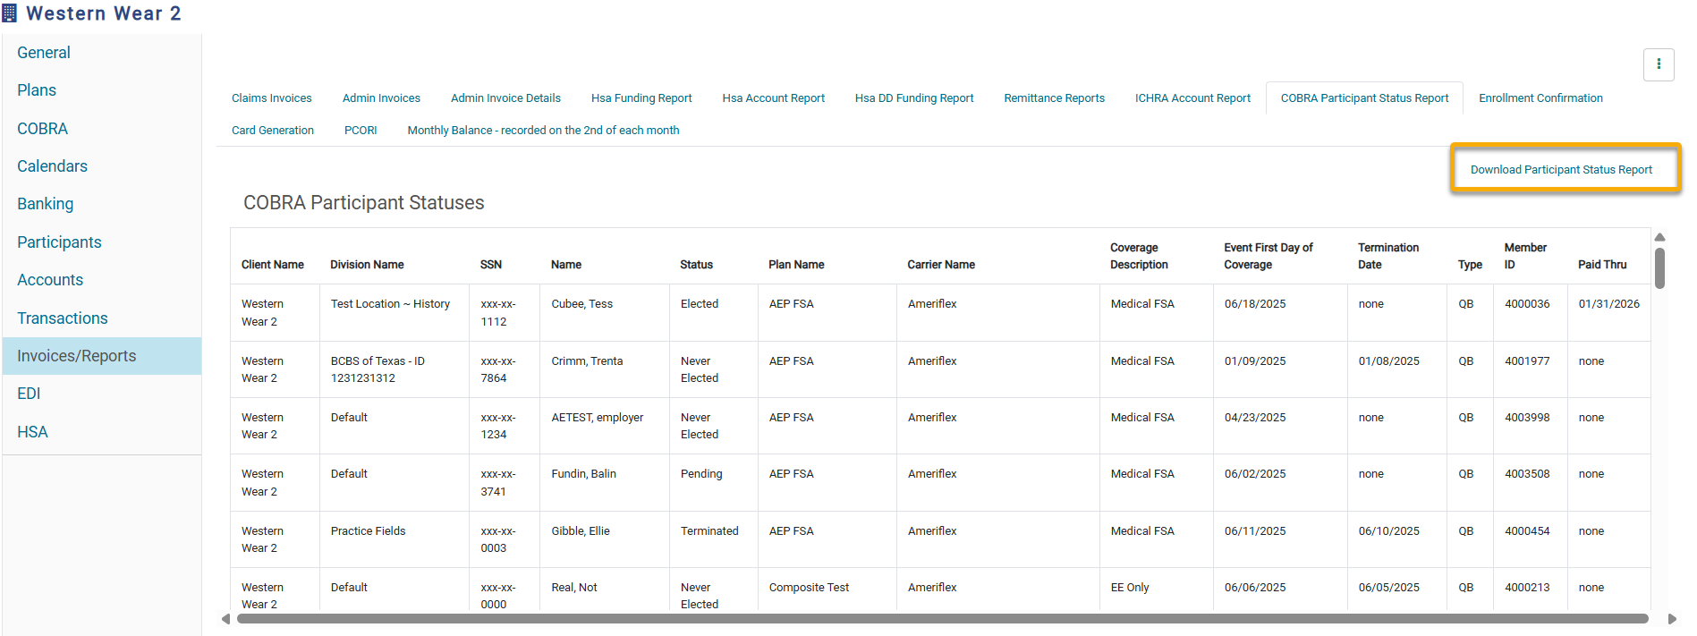The image size is (1697, 636).
Task: Open the three-dot options menu
Action: coord(1659,64)
